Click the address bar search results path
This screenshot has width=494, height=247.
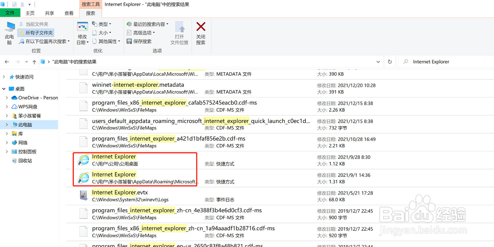pos(74,62)
